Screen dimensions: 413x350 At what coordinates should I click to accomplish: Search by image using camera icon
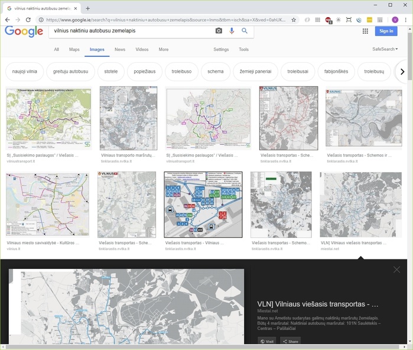[x=219, y=31]
